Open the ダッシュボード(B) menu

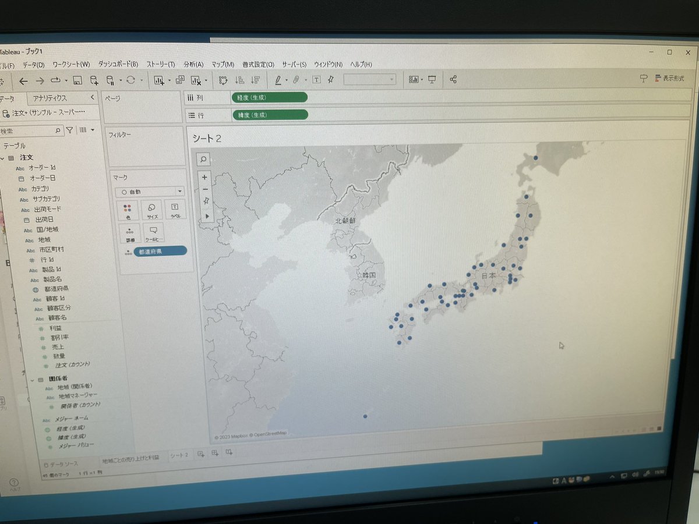pyautogui.click(x=118, y=64)
